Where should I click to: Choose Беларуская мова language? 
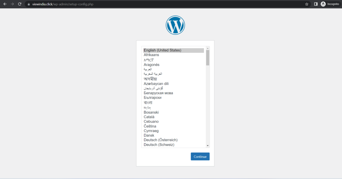click(x=174, y=93)
